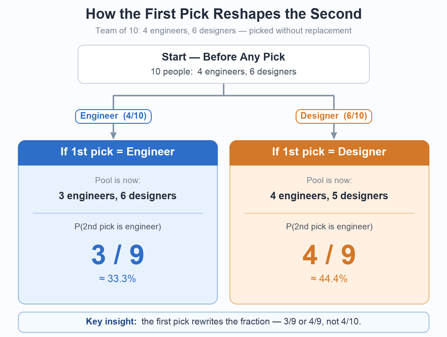Click the Engineer (4/10) branch label
Viewport: 447px width, 337px height.
coord(113,116)
